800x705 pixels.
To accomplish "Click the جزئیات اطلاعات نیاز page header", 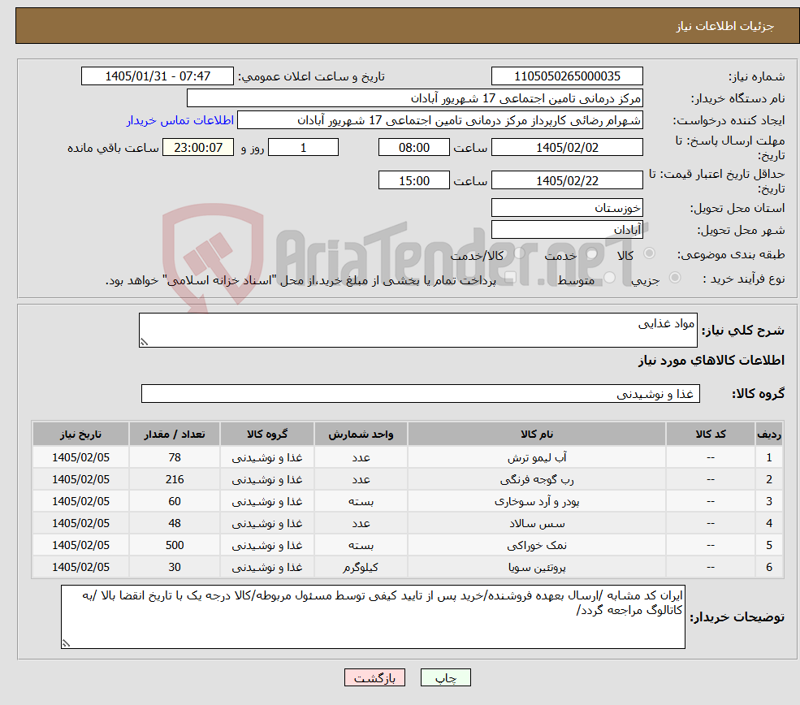I will pos(725,26).
